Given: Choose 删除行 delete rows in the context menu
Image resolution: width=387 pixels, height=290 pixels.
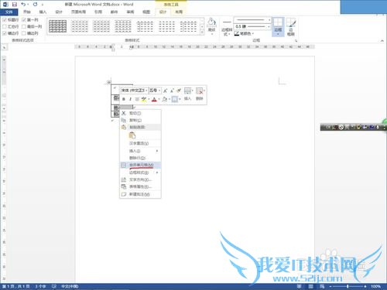Looking at the screenshot, I should pos(140,158).
